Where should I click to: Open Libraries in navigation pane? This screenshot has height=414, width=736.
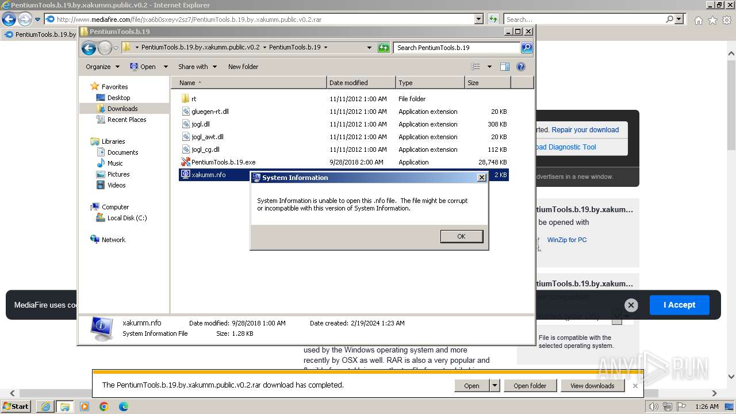click(x=113, y=141)
